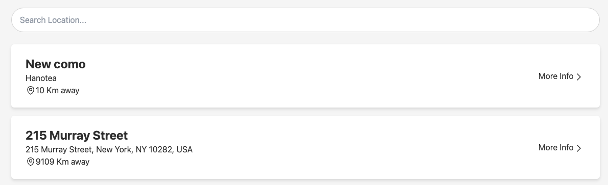Click USA at end of Murray Street address

[x=184, y=149]
